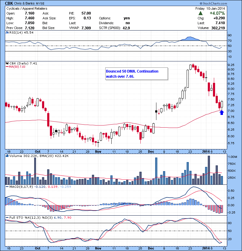Click the date Friday 10-Jan-2014
242x251 pixels.
coord(210,9)
